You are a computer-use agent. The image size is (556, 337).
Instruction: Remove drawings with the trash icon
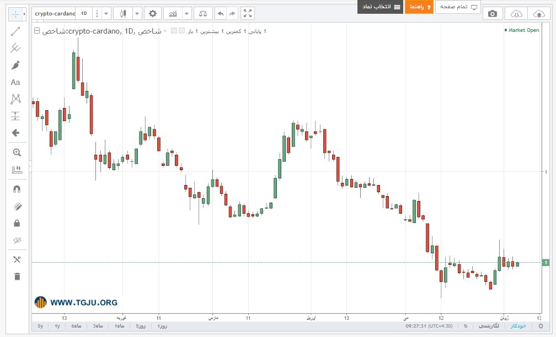[x=17, y=276]
